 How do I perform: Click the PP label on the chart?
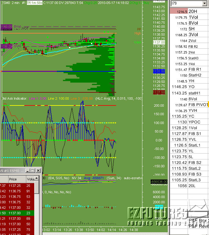[x=139, y=29]
